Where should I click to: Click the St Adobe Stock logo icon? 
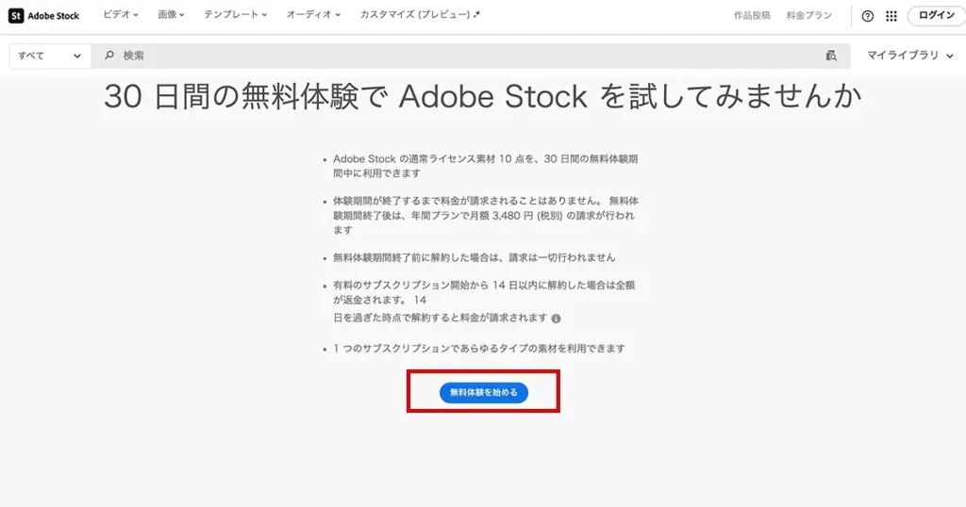(16, 15)
